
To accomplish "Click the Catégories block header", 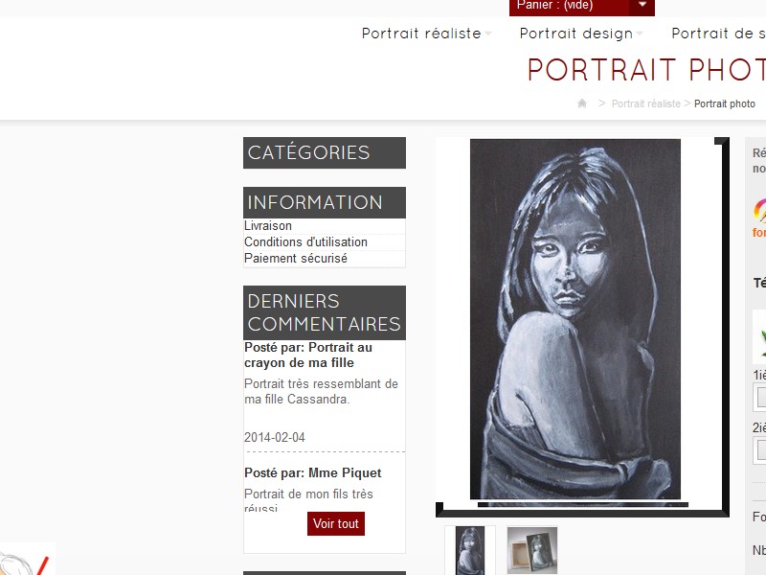I will click(325, 152).
